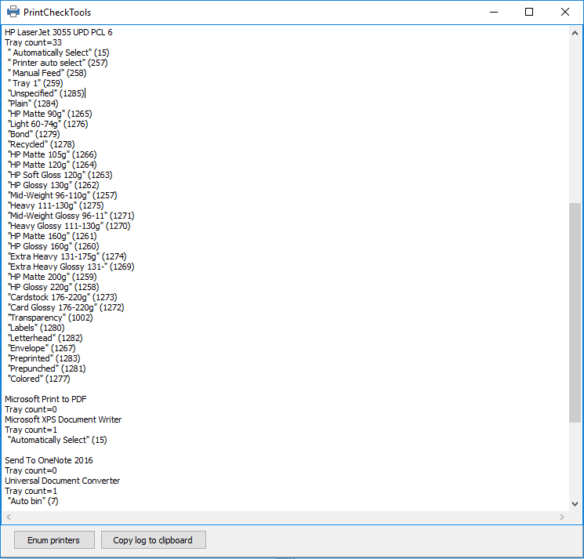
Task: Close the PrintCheckTools window
Action: point(564,12)
